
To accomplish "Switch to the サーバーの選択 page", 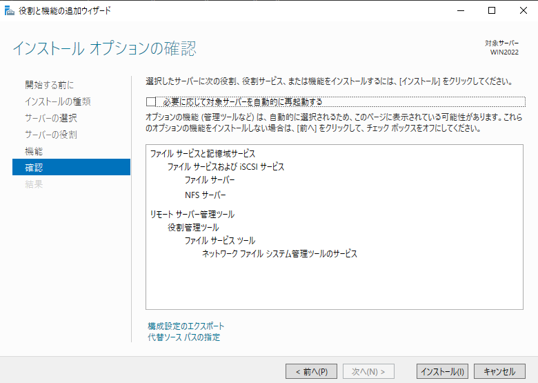I will point(51,118).
